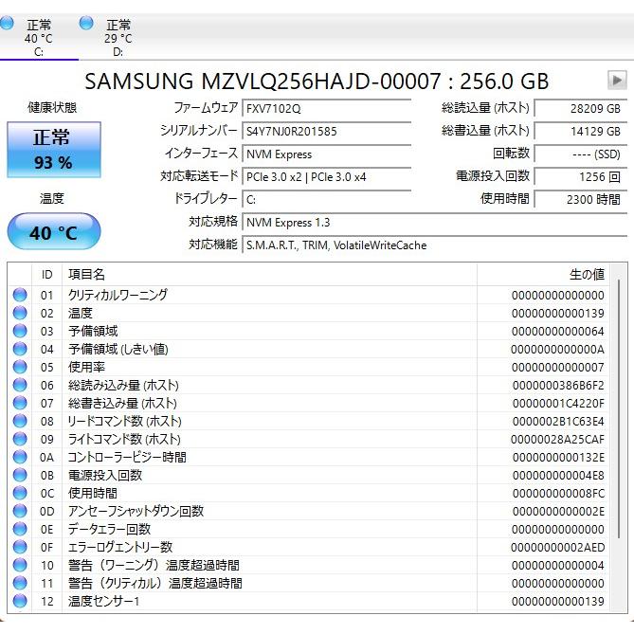Click the blue status orb for drive D:

(86, 23)
